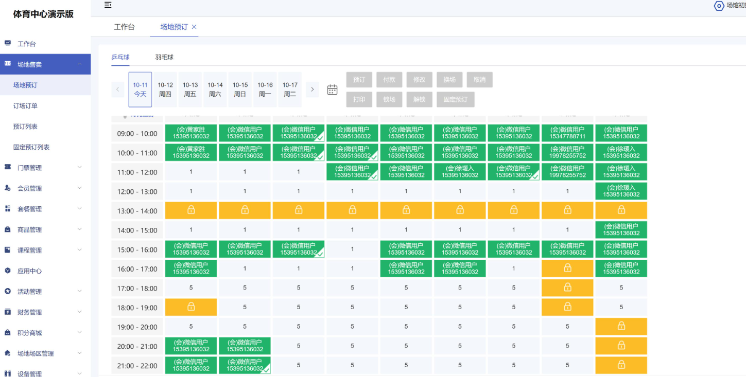Collapse 场地售卖 menu chevron
The height and width of the screenshot is (377, 746).
(x=80, y=64)
